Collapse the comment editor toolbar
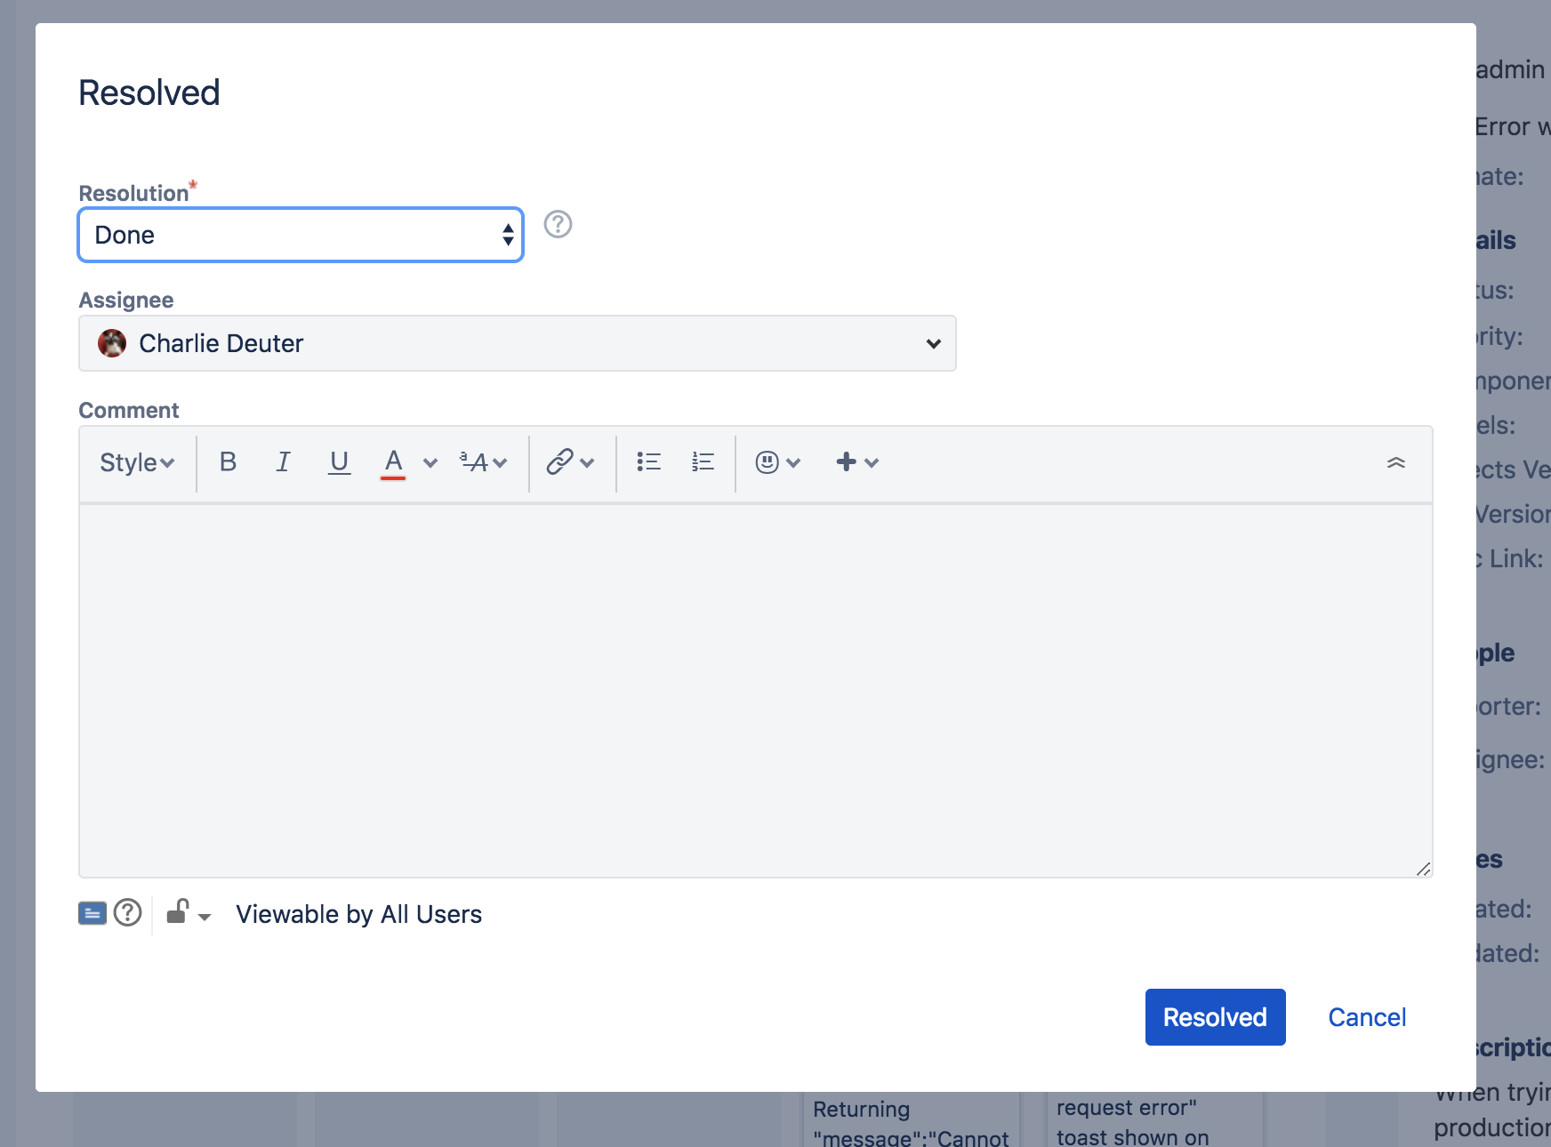1551x1147 pixels. point(1396,462)
